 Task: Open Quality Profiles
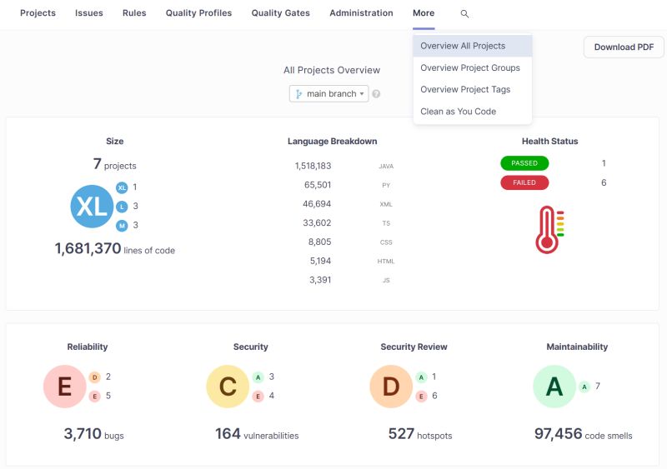198,13
